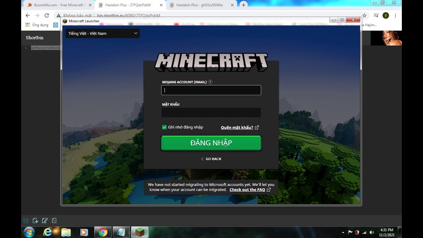Viewport: 423px width, 238px height.
Task: Click the network signal tray icon
Action: [x=365, y=232]
